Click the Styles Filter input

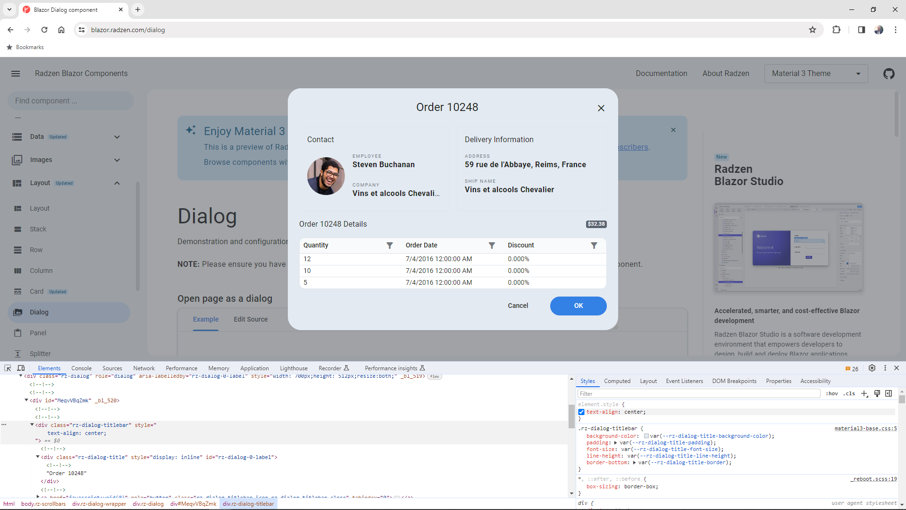point(699,394)
